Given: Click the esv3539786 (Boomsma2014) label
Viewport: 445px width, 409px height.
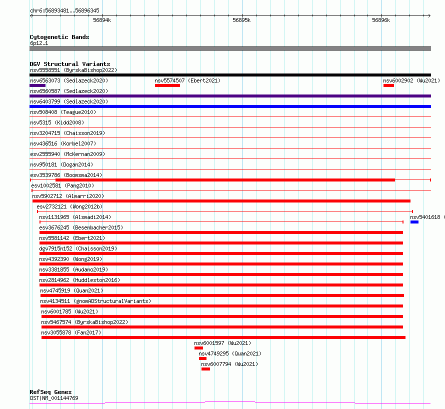Looking at the screenshot, I should click(x=66, y=175).
